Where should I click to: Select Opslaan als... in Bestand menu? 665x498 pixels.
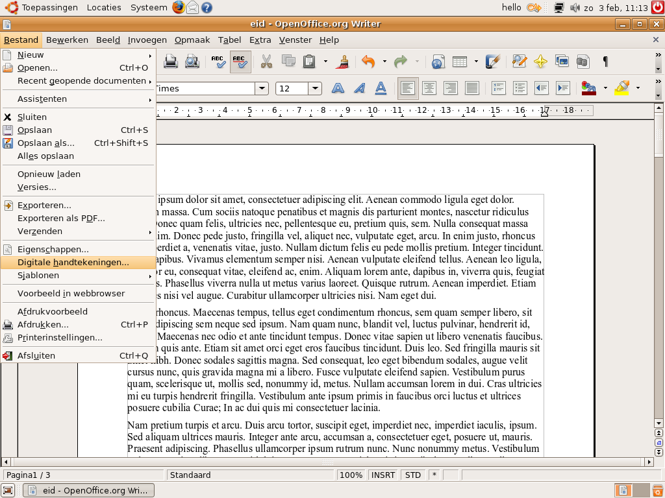[78, 143]
